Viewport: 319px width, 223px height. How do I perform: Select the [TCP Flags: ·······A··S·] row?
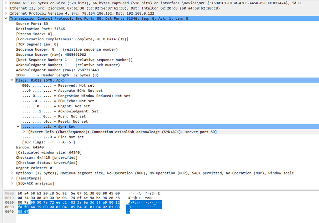(x=49, y=142)
